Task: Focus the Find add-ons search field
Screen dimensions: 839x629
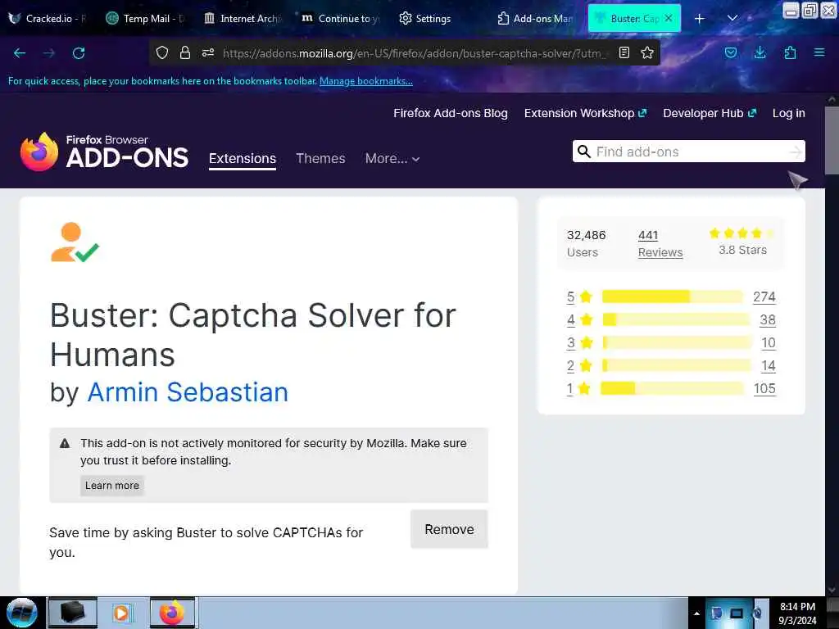Action: [689, 152]
